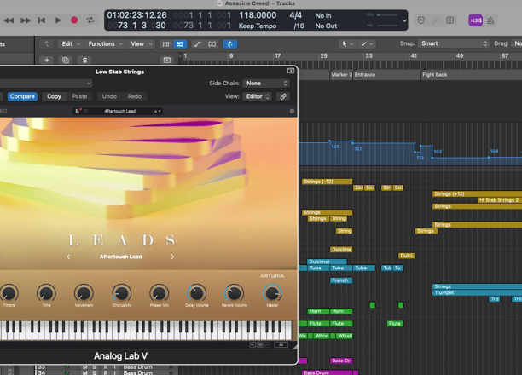Open the View Editor dropdown
The image size is (522, 375).
[257, 96]
